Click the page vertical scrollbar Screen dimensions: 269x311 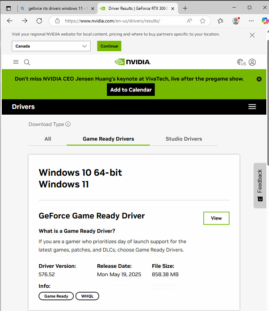(x=268, y=103)
